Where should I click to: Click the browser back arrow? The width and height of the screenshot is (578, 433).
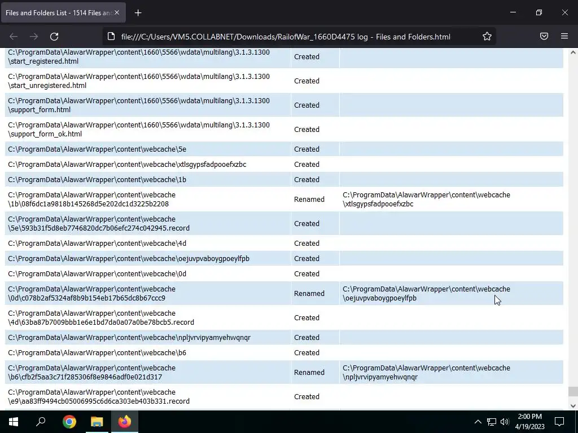click(x=14, y=37)
